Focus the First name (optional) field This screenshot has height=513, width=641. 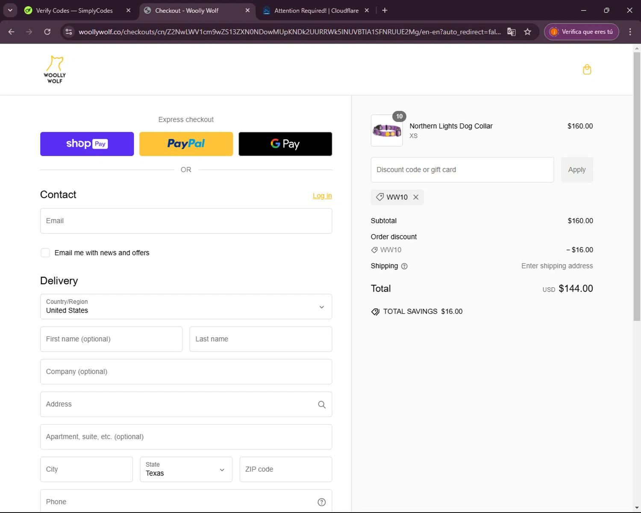tap(111, 339)
